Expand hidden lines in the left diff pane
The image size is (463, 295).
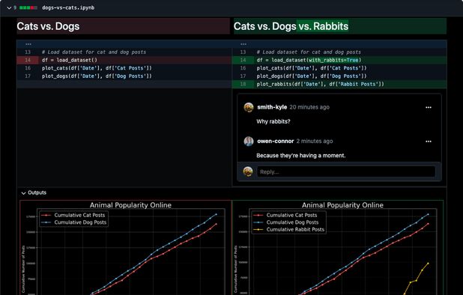[28, 44]
